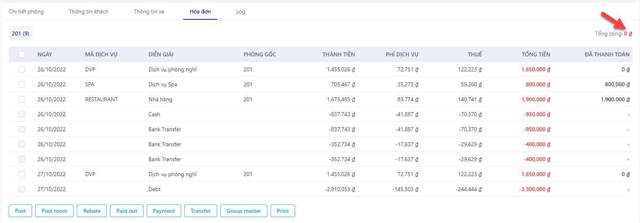The width and height of the screenshot is (640, 223).
Task: Open the Thông tin xe tab
Action: [149, 11]
